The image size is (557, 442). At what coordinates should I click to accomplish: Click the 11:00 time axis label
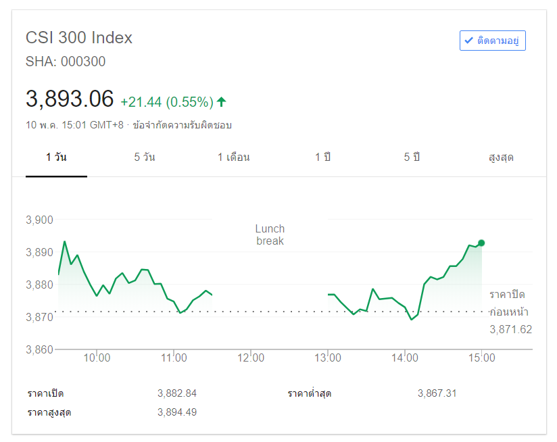(174, 358)
